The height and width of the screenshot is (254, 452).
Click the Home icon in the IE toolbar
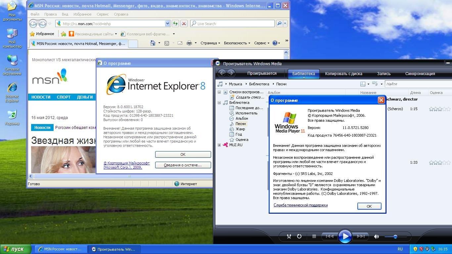pos(153,43)
